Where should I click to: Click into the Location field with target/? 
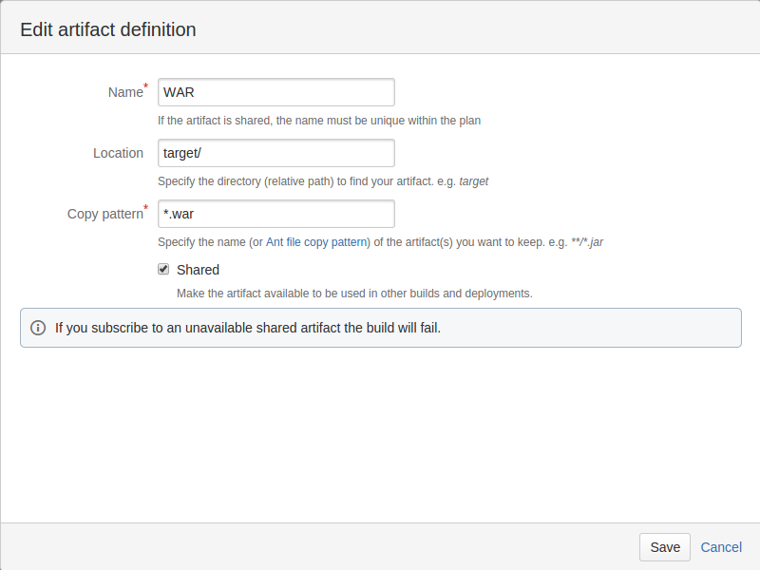pos(275,153)
